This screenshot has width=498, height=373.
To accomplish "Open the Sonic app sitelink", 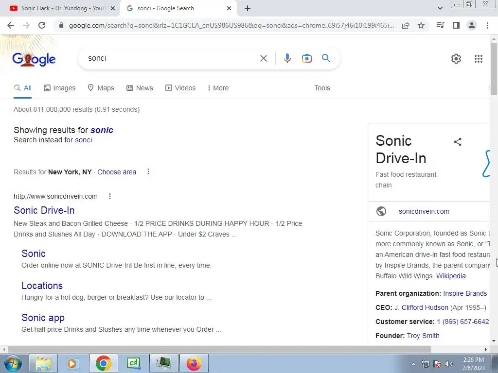I will (x=43, y=318).
